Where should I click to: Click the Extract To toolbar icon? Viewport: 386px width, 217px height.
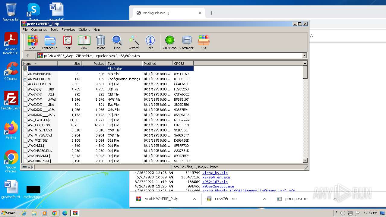click(x=50, y=42)
